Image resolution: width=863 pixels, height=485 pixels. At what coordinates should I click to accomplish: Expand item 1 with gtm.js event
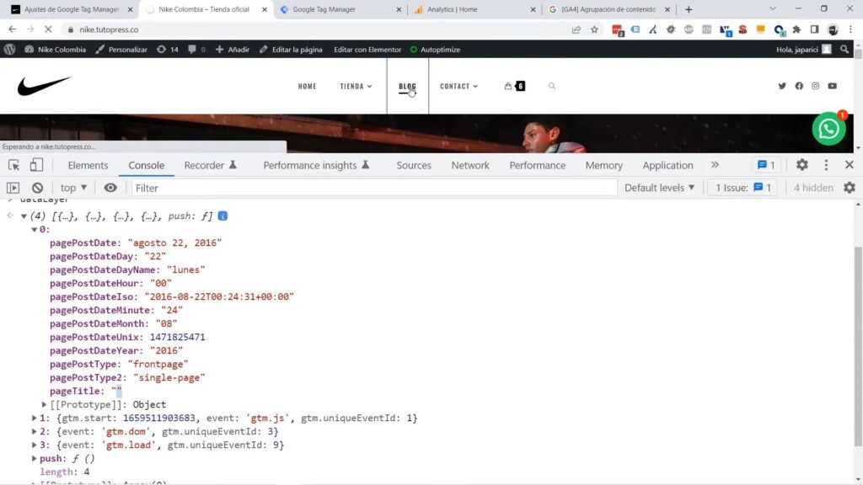click(x=34, y=418)
